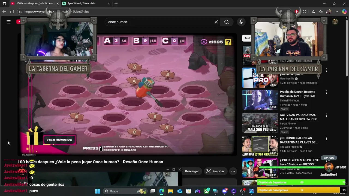
Task: Open the PC 2014 thumbnail lasting 23:11
Action: click(260, 168)
